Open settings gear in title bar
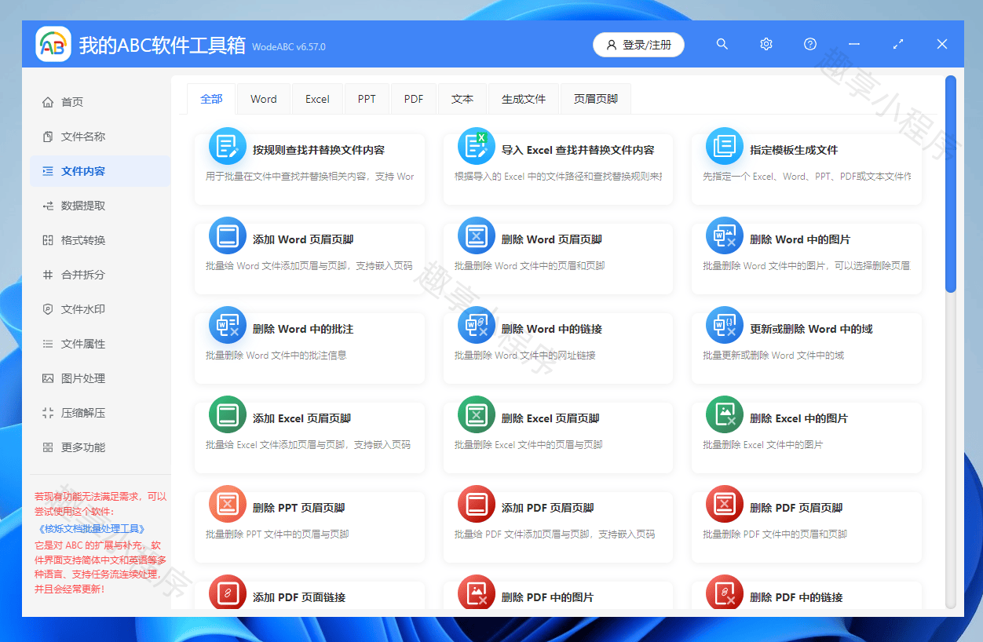Screen dimensions: 983x642 pos(766,44)
